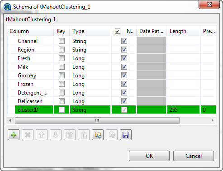223x171 pixels.
Task: Uncheck Nullable for Grocery row
Action: click(124, 76)
